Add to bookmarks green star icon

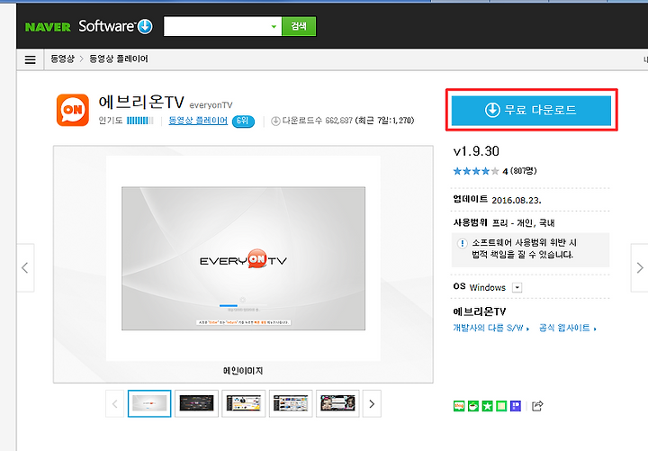(487, 406)
